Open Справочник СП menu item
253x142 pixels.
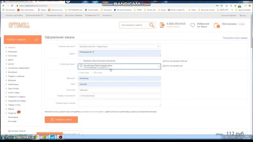pos(92,15)
